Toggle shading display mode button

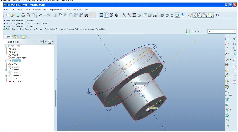click(x=177, y=15)
